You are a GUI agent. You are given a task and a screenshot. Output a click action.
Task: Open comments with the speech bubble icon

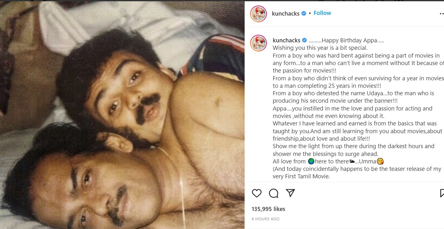click(273, 193)
